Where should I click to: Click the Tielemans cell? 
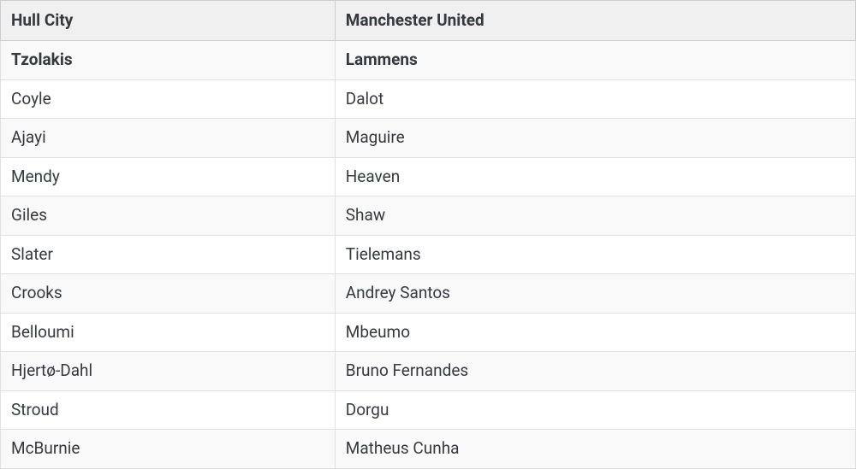[x=595, y=255]
